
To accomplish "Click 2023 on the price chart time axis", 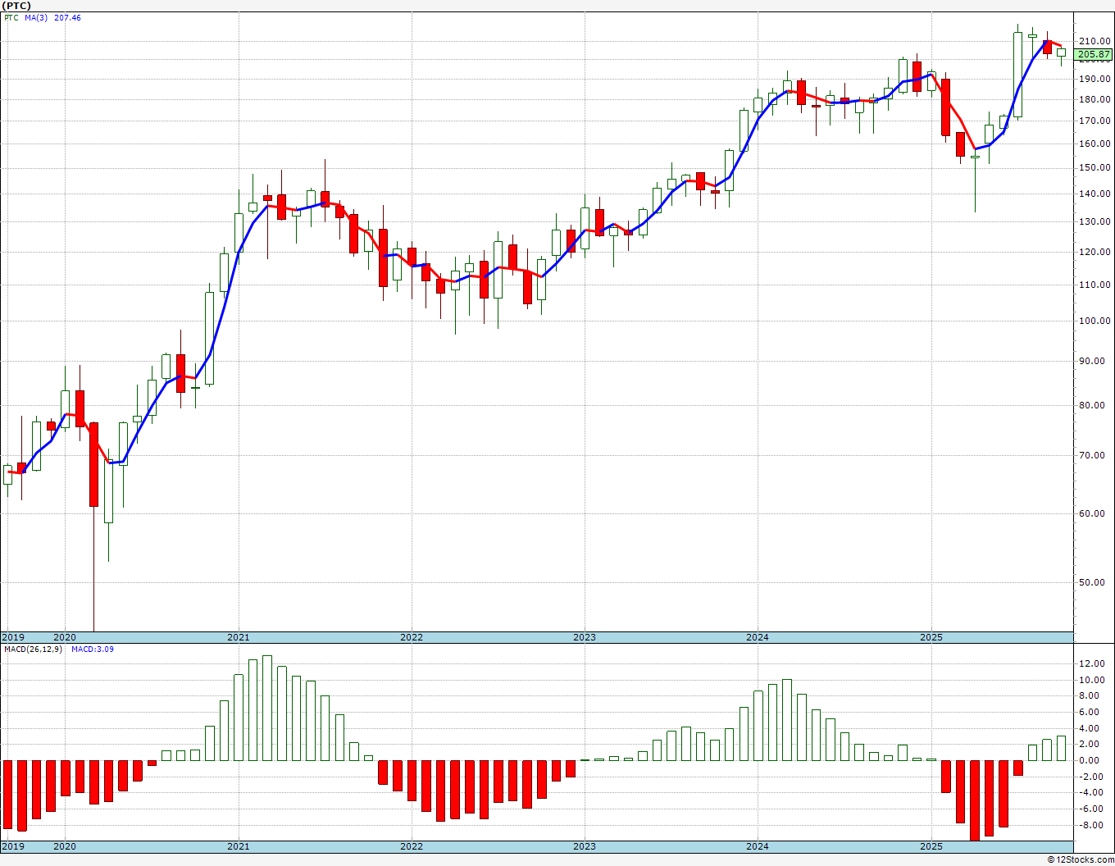I will 585,637.
